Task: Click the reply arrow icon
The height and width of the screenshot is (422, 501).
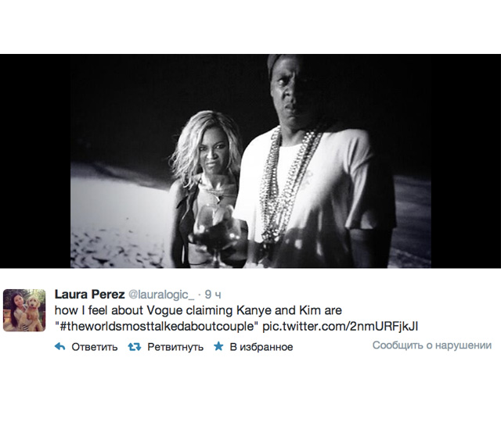Action: tap(60, 346)
